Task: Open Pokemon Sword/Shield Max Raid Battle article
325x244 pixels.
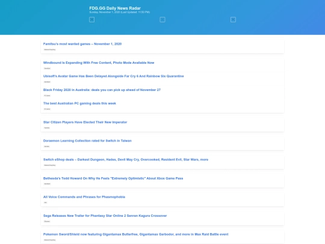Action: click(135, 234)
